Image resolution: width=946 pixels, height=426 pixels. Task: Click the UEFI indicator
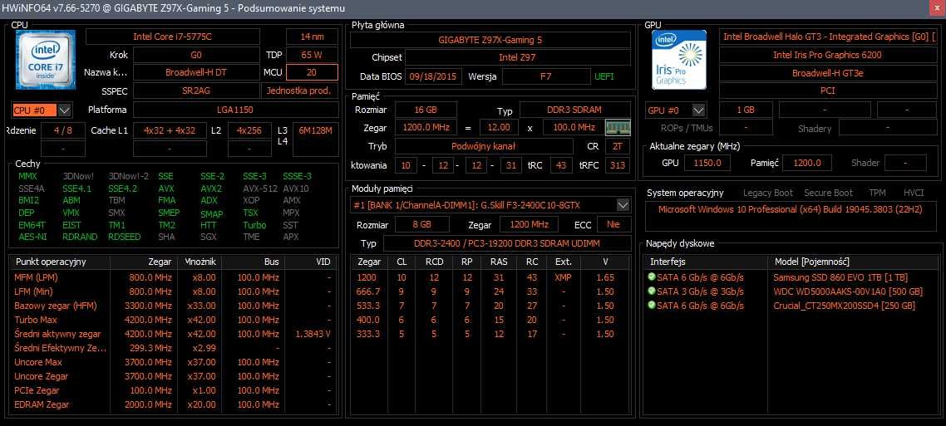tap(604, 76)
